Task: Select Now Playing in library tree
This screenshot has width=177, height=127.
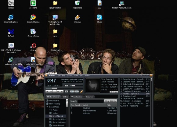Action: 55,104
